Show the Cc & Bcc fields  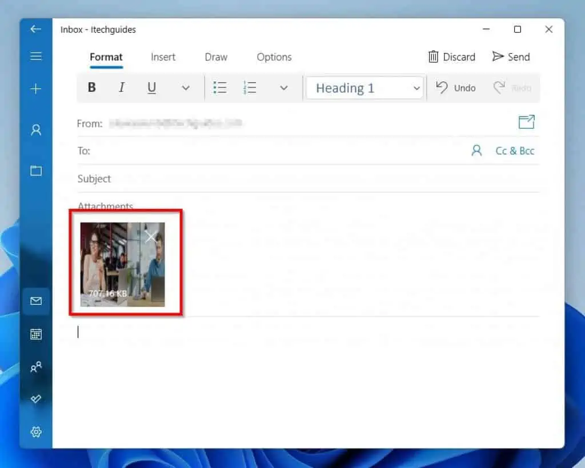515,150
